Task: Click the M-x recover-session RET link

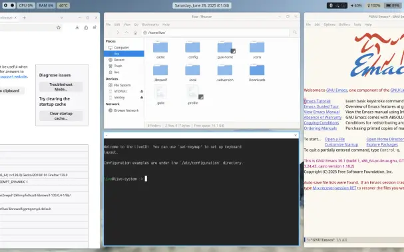Action: [334, 188]
